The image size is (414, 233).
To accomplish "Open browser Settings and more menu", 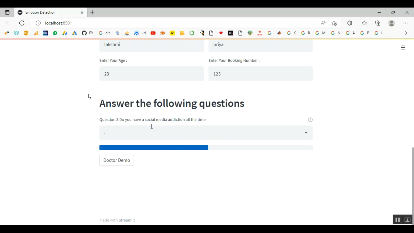I will pos(405,23).
